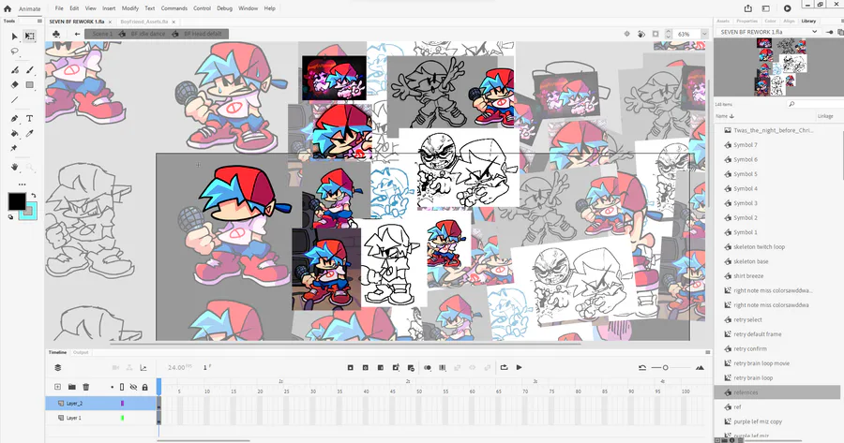The width and height of the screenshot is (844, 443).
Task: Switch to the BoyFriend_Assets.fla document tab
Action: point(144,22)
